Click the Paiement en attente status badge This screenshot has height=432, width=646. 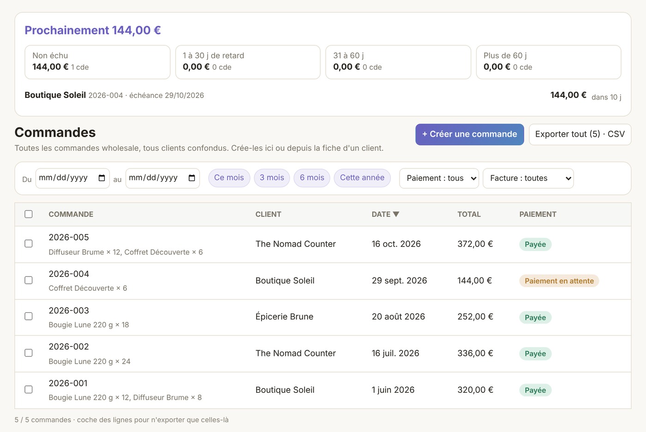tap(559, 281)
